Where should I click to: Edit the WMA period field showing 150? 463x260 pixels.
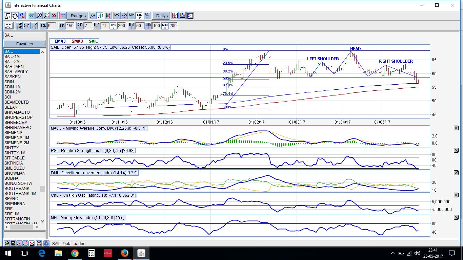[x=70, y=25]
